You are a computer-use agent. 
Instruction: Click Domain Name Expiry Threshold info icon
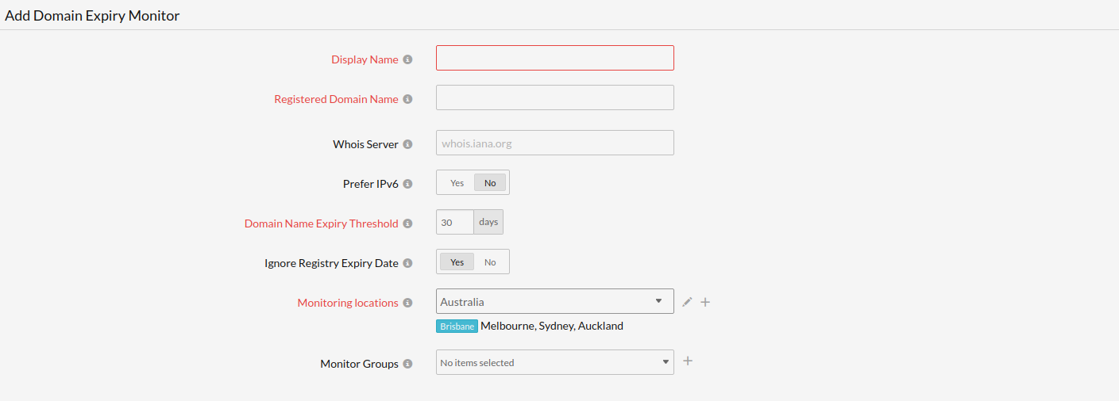click(x=407, y=223)
